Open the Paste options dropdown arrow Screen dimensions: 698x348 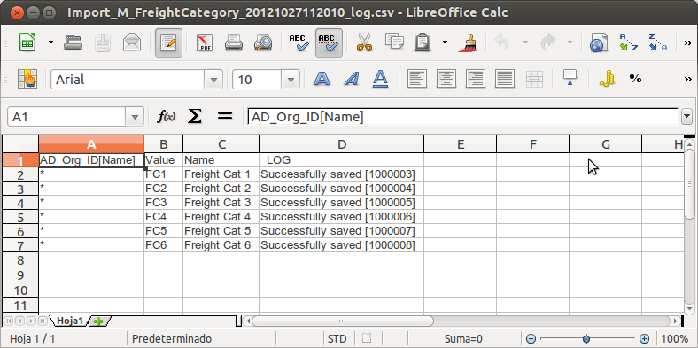point(445,43)
